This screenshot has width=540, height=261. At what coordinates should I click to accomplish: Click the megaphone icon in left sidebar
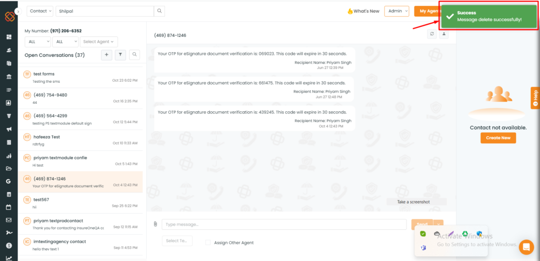coord(9,130)
